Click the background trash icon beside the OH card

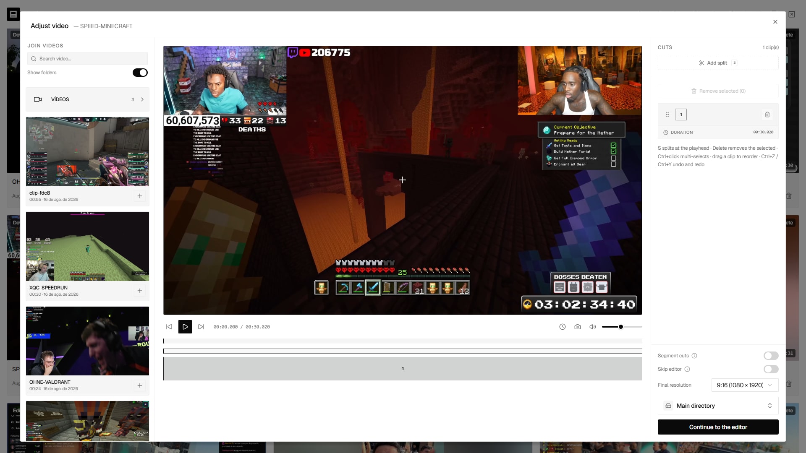[x=789, y=196]
